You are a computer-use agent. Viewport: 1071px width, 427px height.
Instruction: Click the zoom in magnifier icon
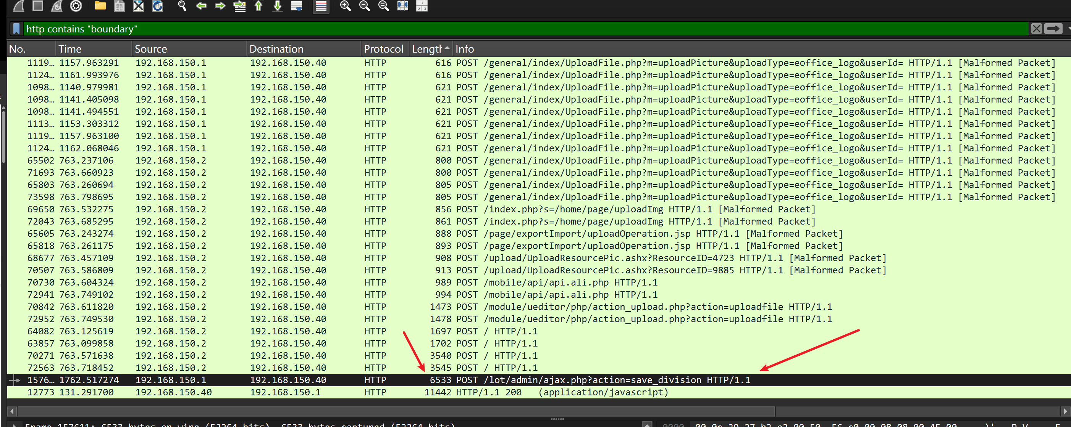[345, 6]
